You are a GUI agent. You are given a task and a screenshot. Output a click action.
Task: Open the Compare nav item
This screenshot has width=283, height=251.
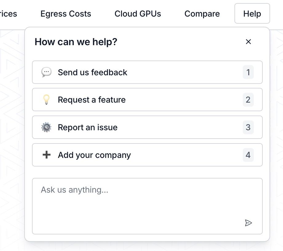coord(202,14)
